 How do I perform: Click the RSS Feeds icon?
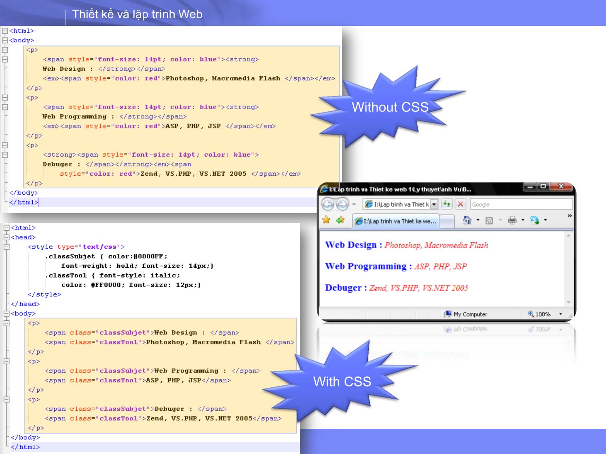[x=489, y=221]
